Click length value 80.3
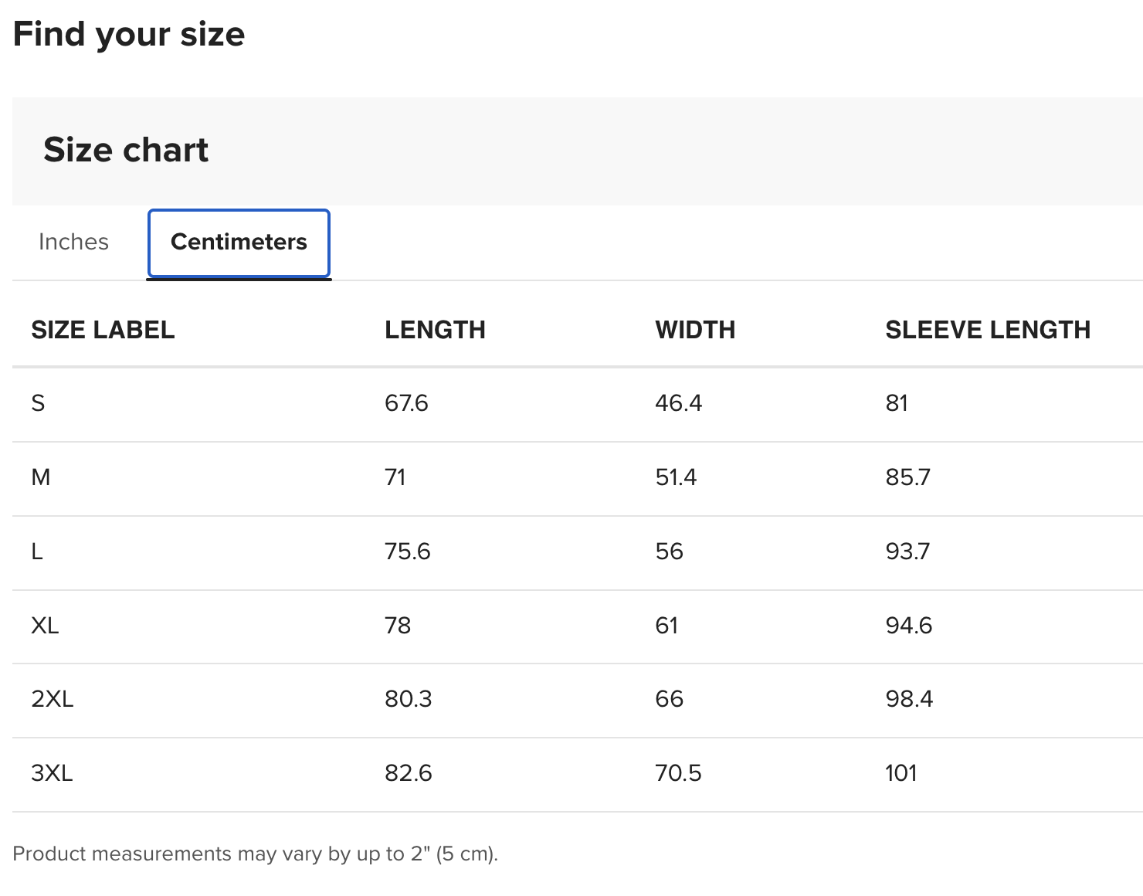Image resolution: width=1143 pixels, height=896 pixels. (x=408, y=699)
